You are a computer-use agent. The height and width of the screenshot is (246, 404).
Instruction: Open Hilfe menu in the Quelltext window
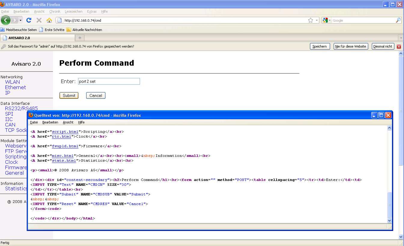[81, 122]
